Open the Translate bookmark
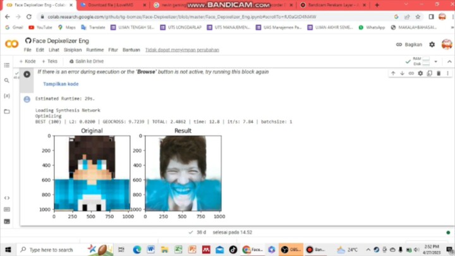This screenshot has height=256, width=455. (x=93, y=27)
